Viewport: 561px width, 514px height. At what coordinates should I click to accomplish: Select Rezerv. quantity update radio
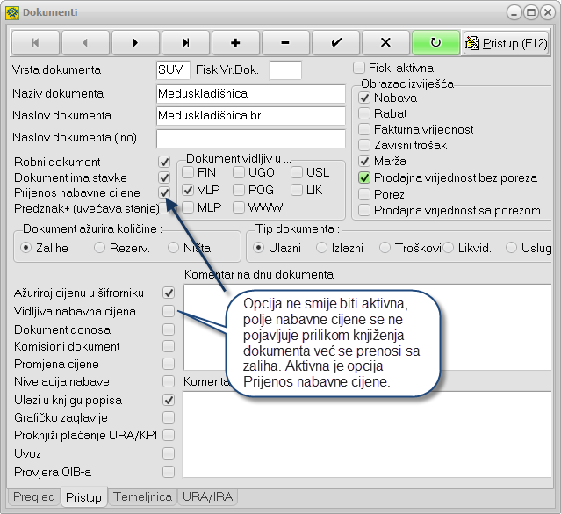[99, 248]
